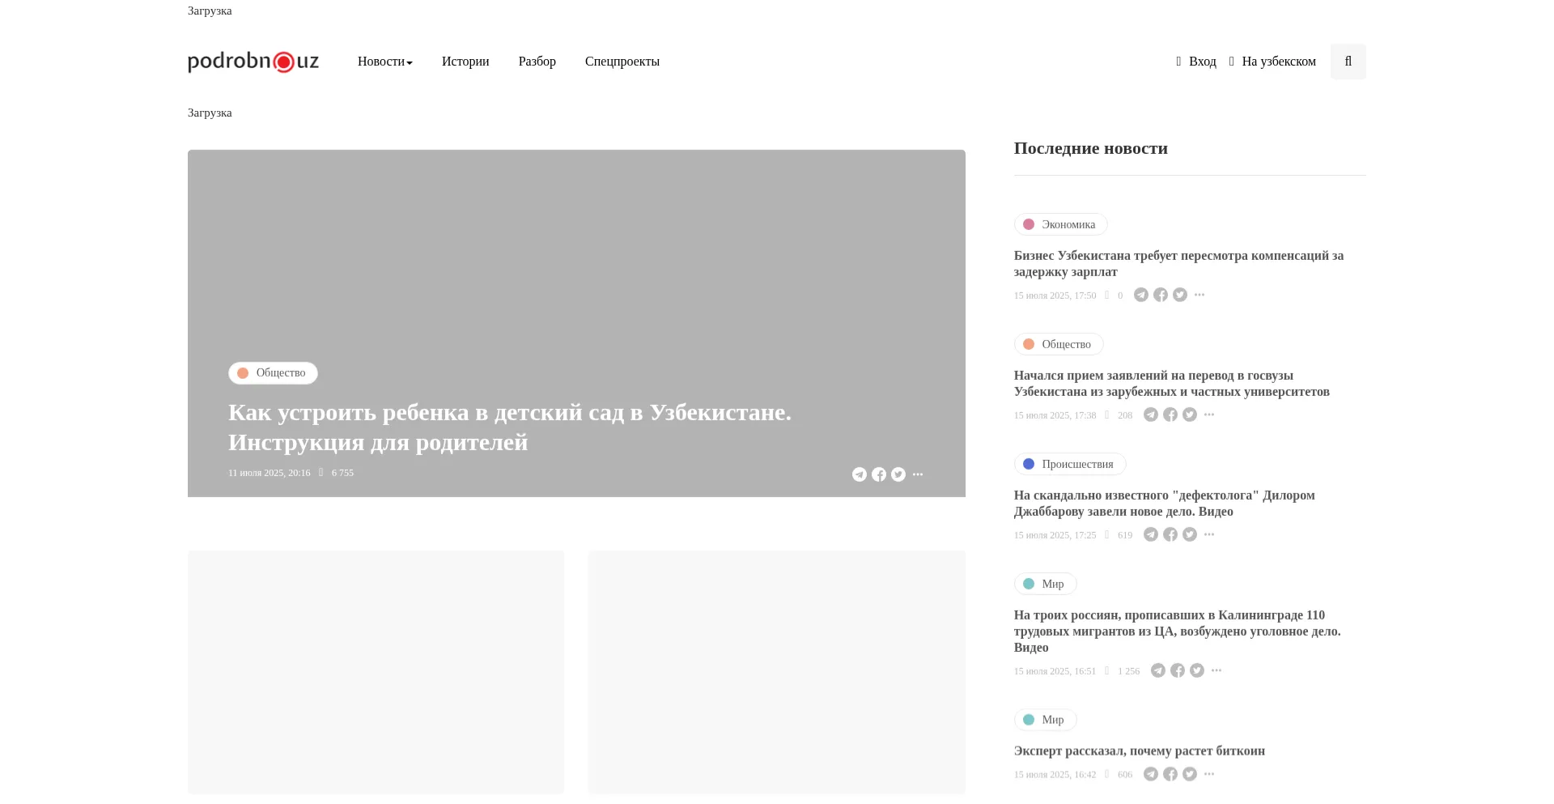Open more options for salary compensation article
1554x804 pixels.
point(1199,295)
